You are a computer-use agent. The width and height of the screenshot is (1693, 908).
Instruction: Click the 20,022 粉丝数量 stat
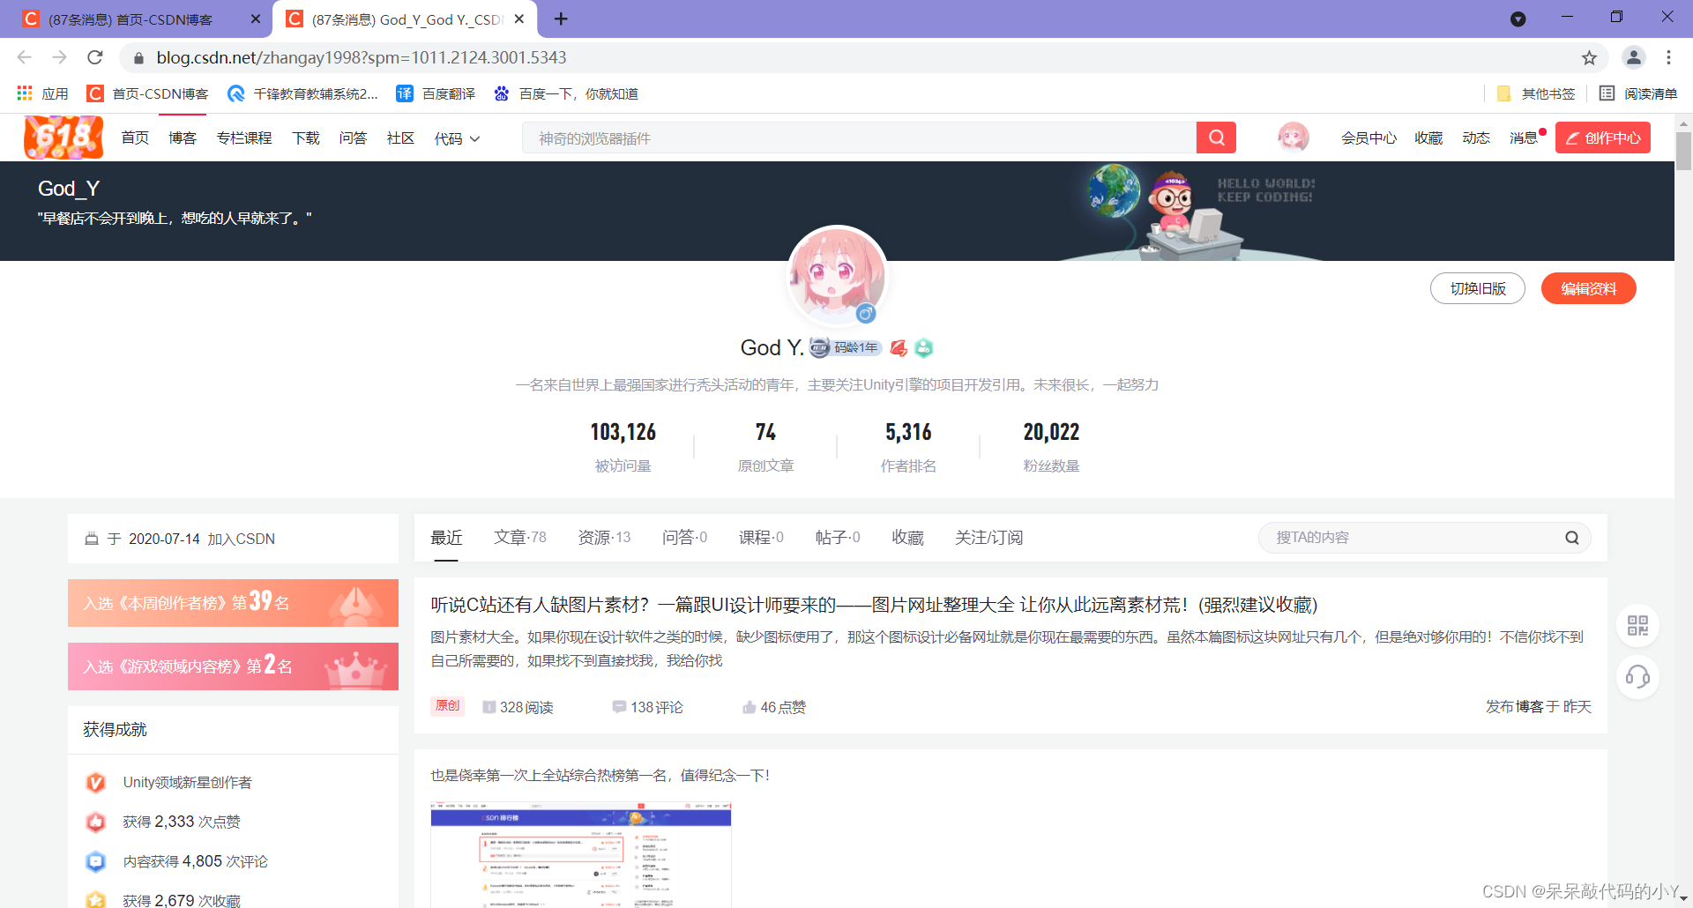(x=1051, y=446)
